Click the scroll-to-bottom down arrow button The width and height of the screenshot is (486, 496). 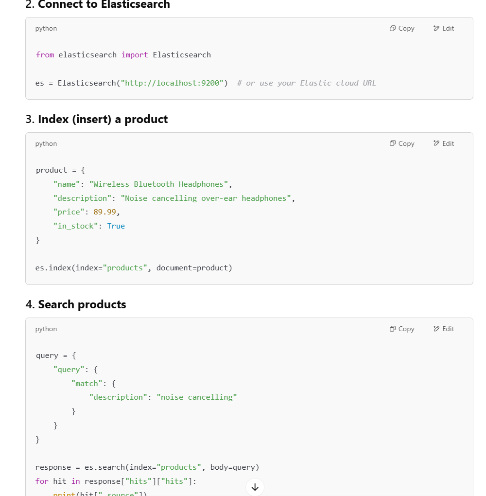point(255,487)
